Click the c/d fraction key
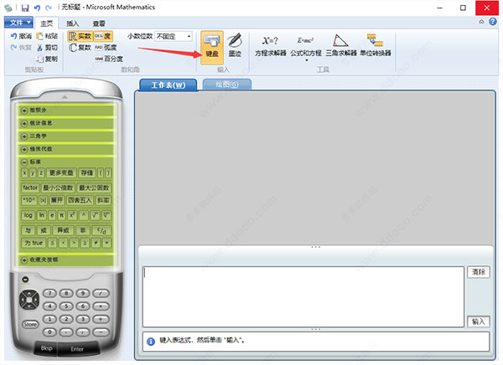This screenshot has height=365, width=503. [101, 230]
